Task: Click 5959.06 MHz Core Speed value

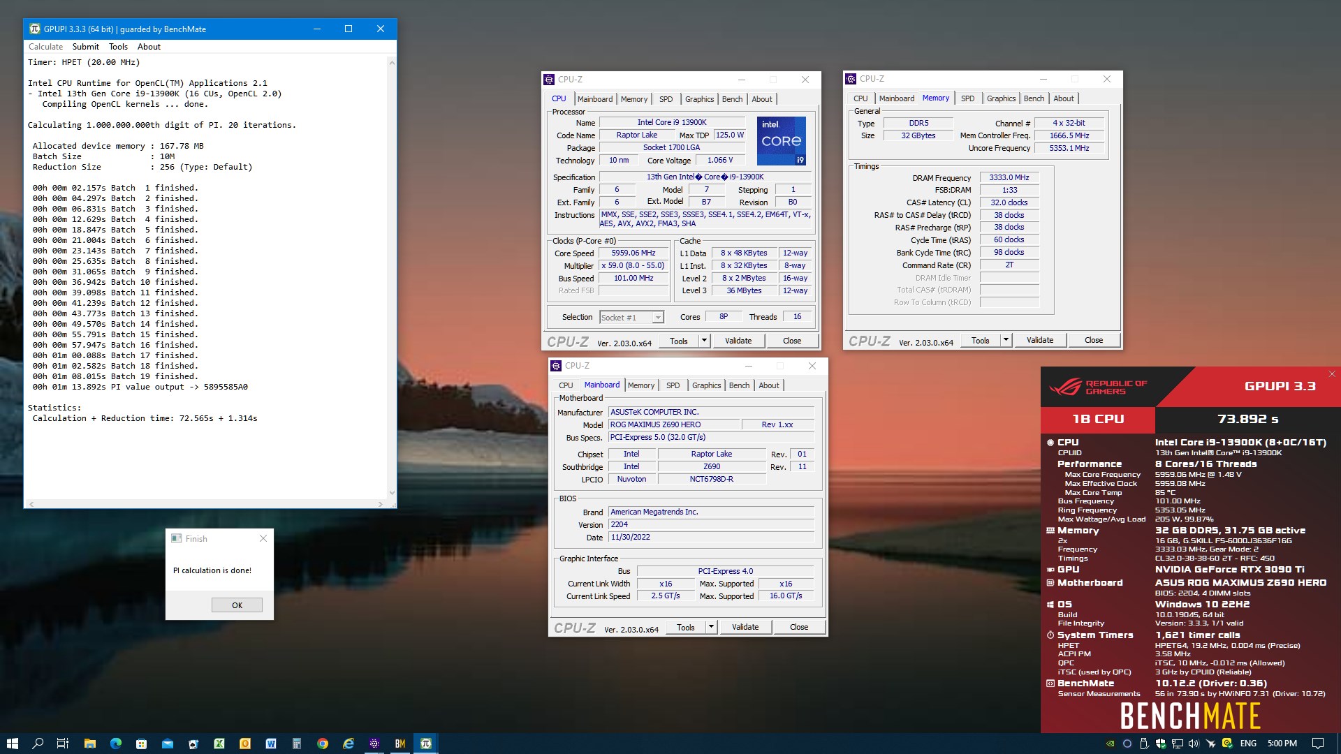Action: [x=633, y=253]
